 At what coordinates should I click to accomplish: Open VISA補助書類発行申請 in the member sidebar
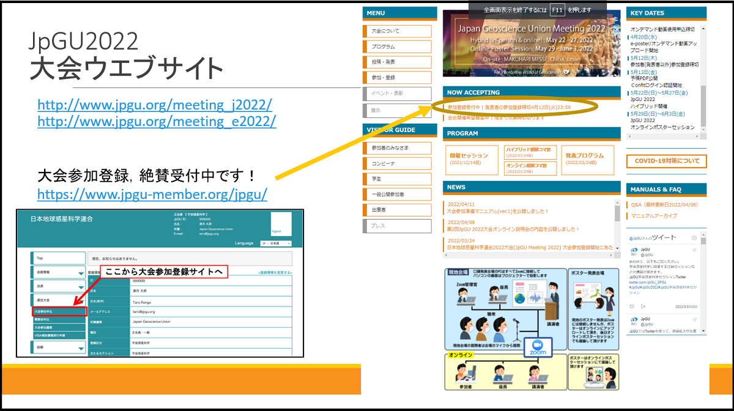(59, 335)
